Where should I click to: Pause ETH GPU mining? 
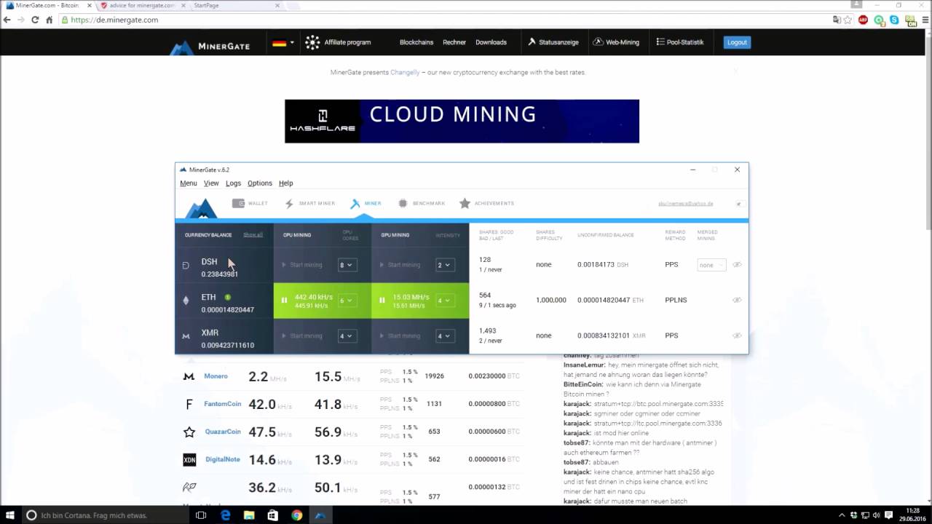(x=382, y=300)
